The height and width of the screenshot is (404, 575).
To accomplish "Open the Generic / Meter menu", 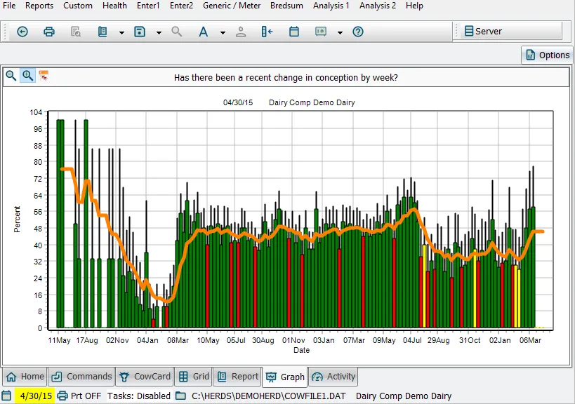I will (x=232, y=6).
